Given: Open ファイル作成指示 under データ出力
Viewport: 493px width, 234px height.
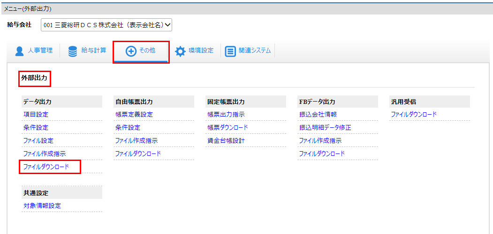Looking at the screenshot, I should (45, 154).
